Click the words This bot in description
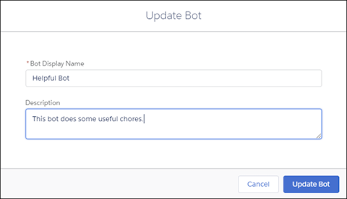347x199 pixels. click(46, 119)
